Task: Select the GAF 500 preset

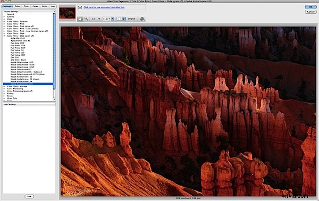Action: [x=15, y=57]
